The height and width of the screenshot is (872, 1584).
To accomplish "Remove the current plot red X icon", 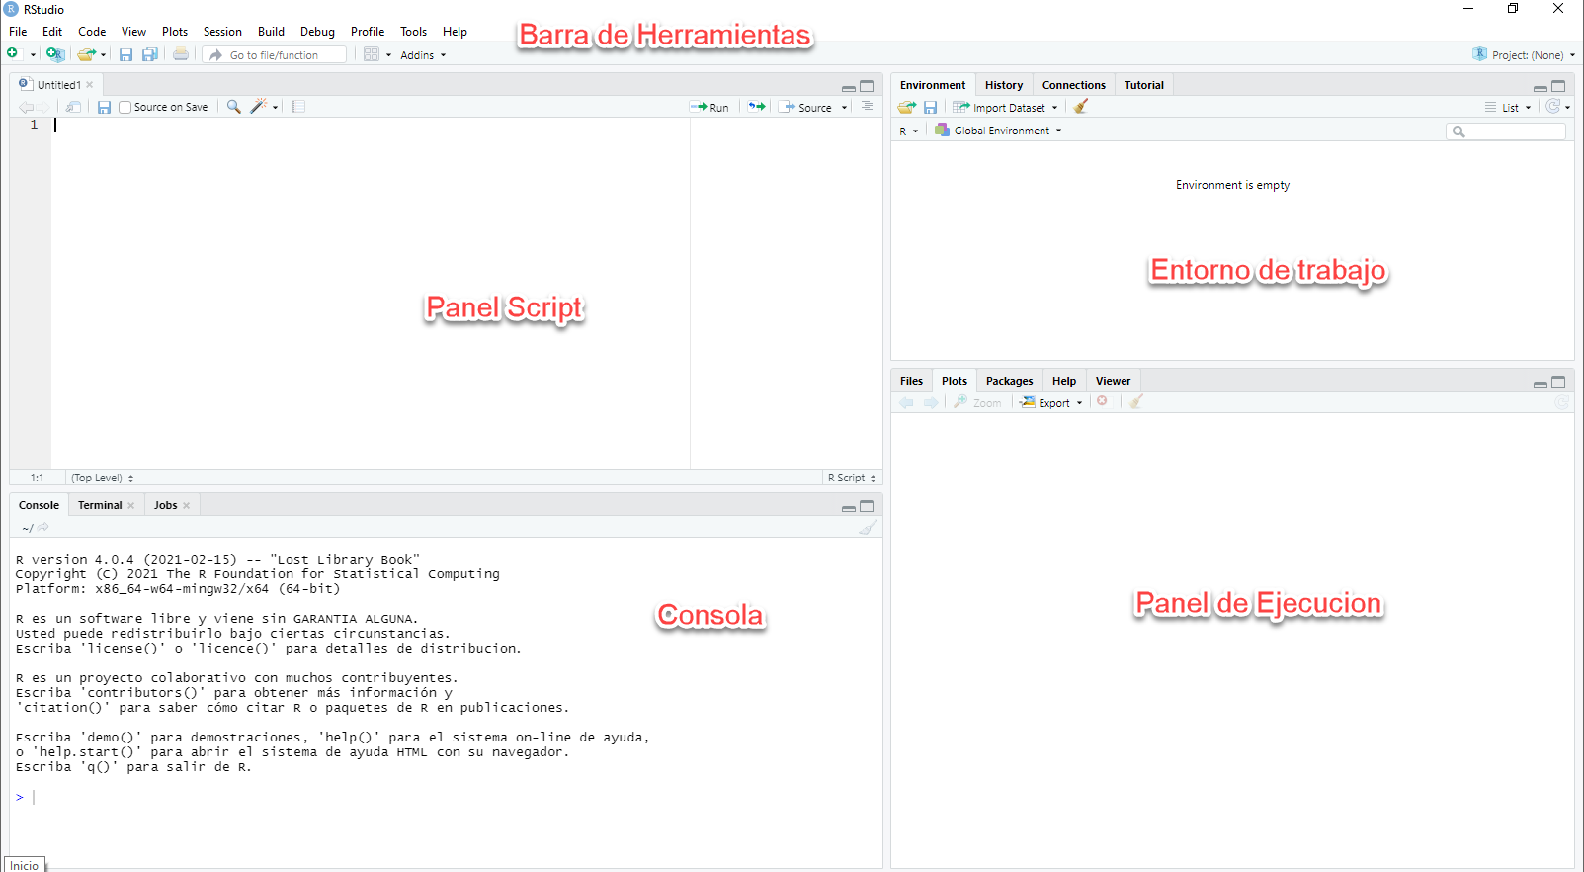I will point(1102,401).
